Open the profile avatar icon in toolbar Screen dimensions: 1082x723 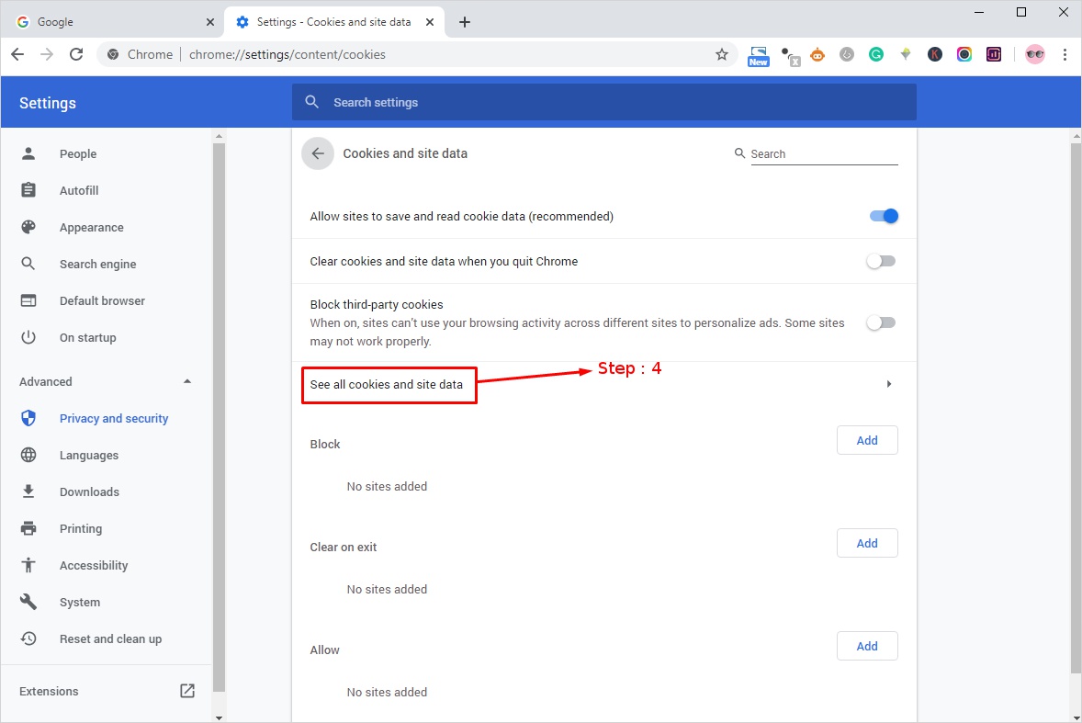click(1035, 54)
